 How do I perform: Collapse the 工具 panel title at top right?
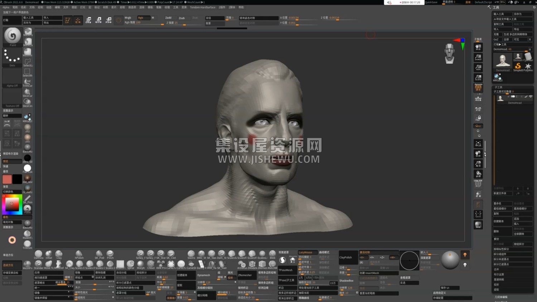pos(496,7)
